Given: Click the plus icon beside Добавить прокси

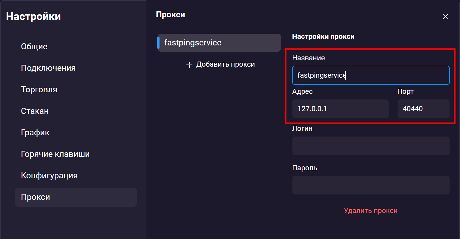Looking at the screenshot, I should [189, 65].
